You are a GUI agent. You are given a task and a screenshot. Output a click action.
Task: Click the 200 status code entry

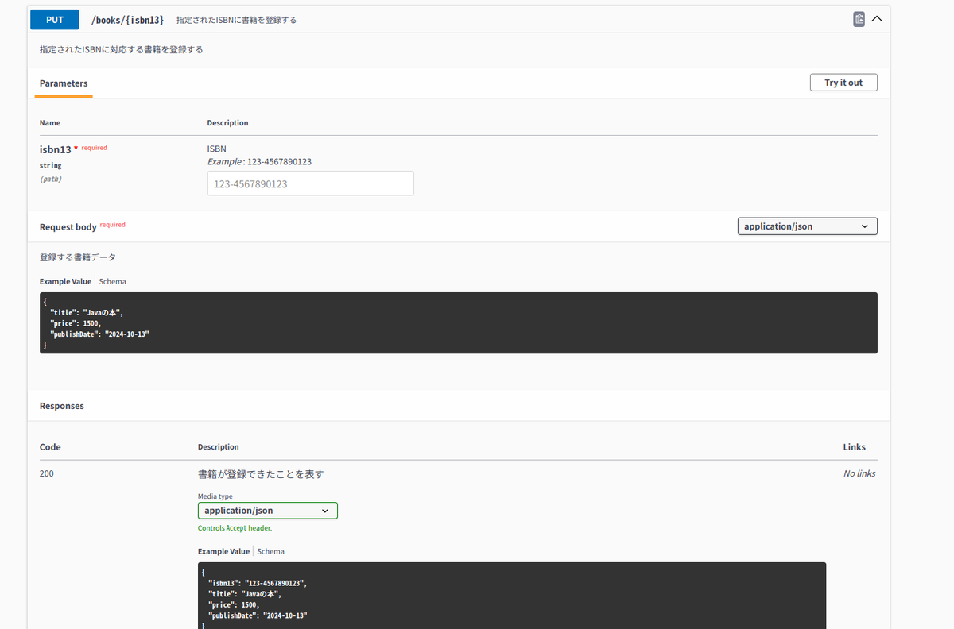pos(45,473)
